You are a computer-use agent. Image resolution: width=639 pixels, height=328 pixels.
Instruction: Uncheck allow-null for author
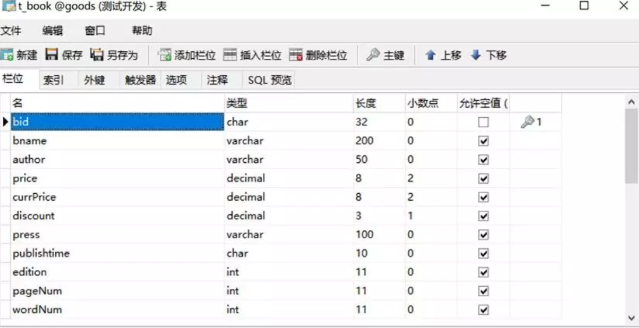point(483,160)
